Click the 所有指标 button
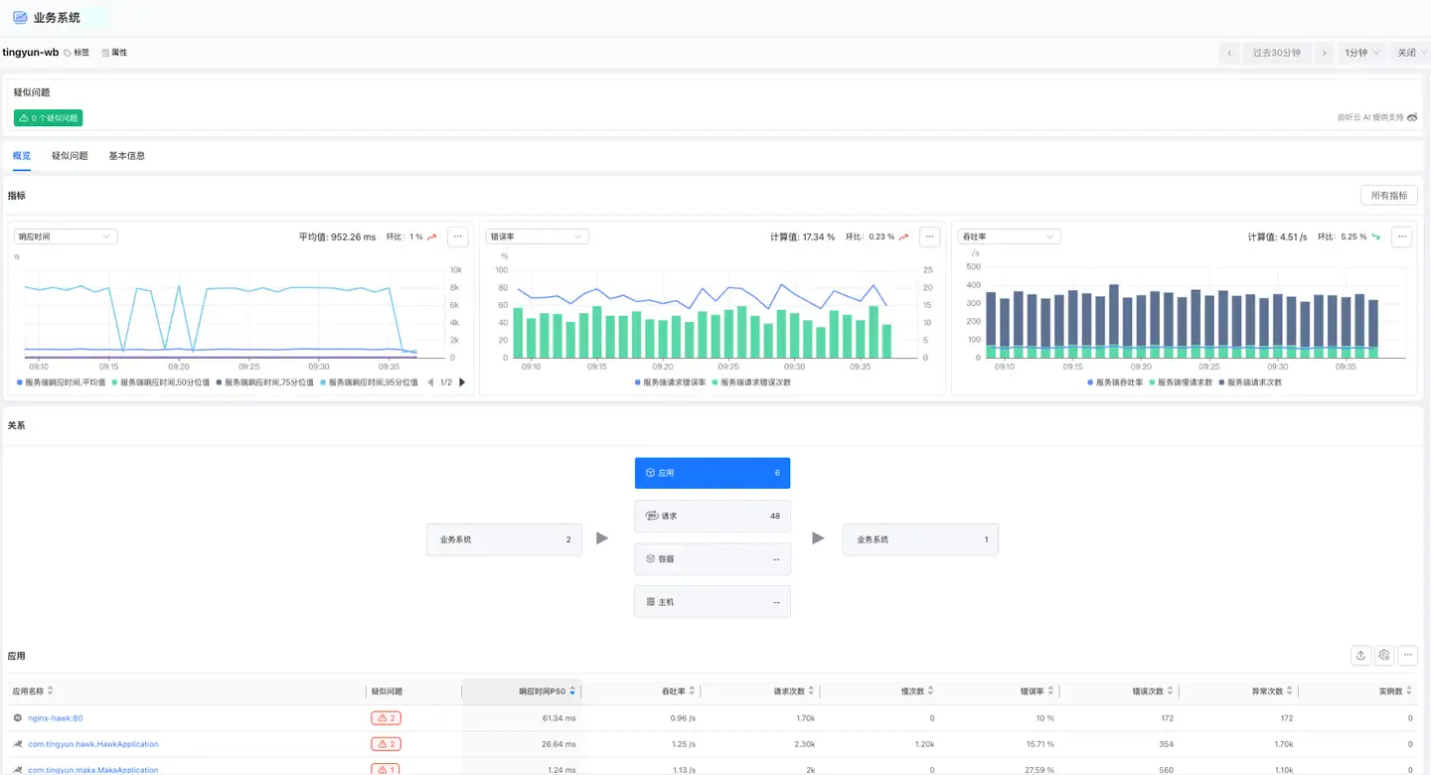The image size is (1431, 775). tap(1388, 196)
